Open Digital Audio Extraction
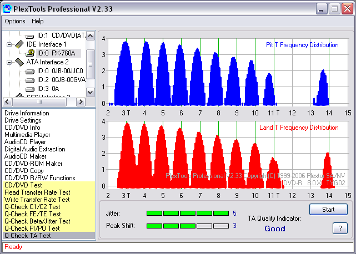This screenshot has width=356, height=254. 35,149
